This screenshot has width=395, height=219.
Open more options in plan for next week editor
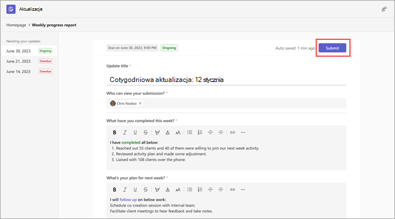(x=243, y=190)
